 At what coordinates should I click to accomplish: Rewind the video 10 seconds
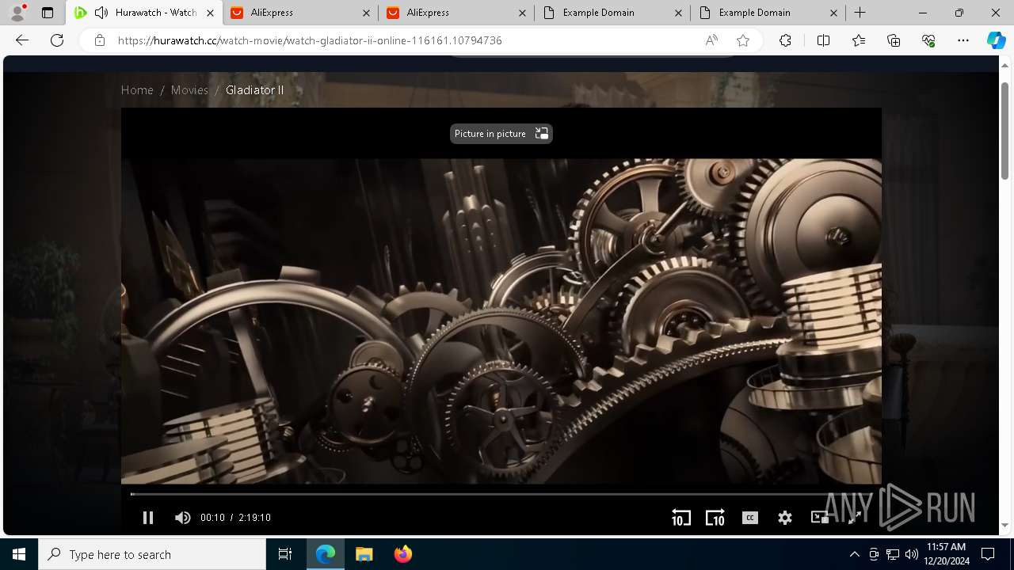680,518
